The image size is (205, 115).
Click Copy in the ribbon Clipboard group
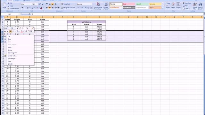pos(10,6)
